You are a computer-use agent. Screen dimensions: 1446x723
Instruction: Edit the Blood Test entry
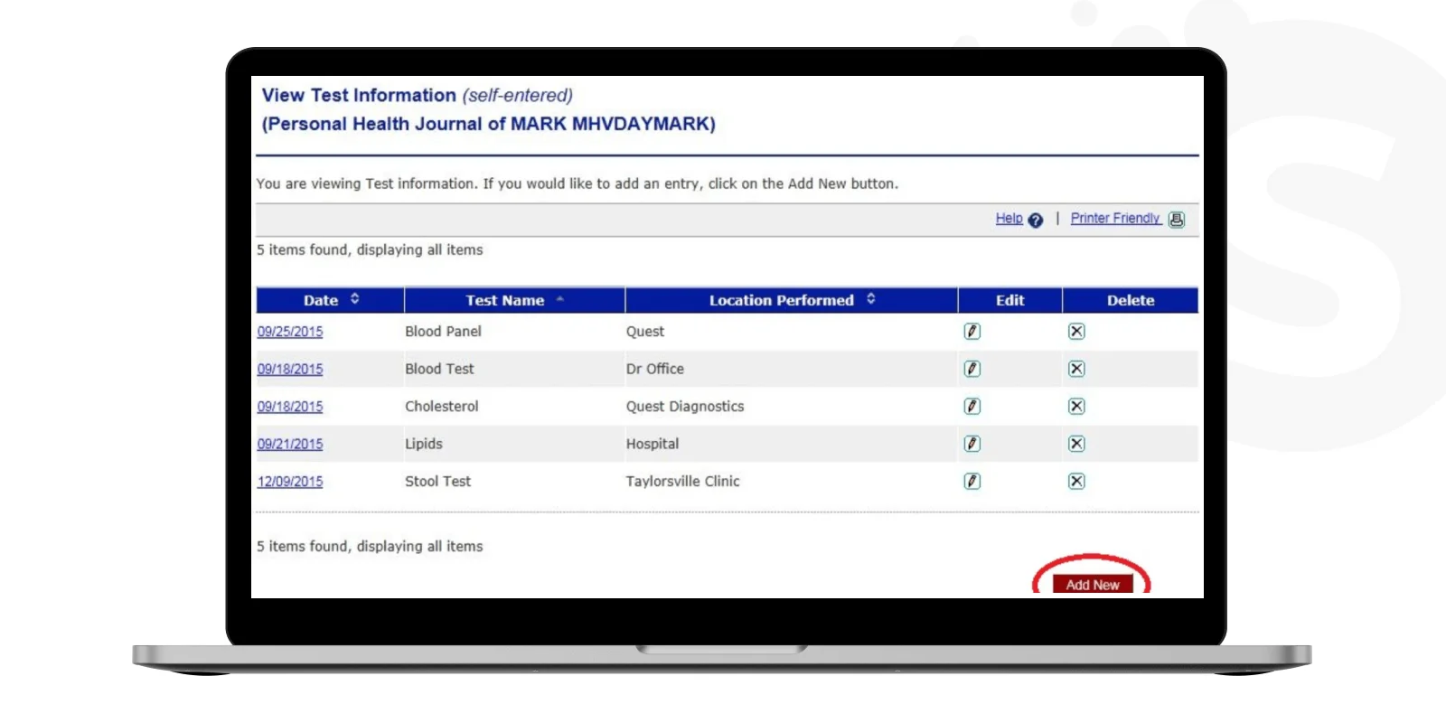(x=972, y=369)
